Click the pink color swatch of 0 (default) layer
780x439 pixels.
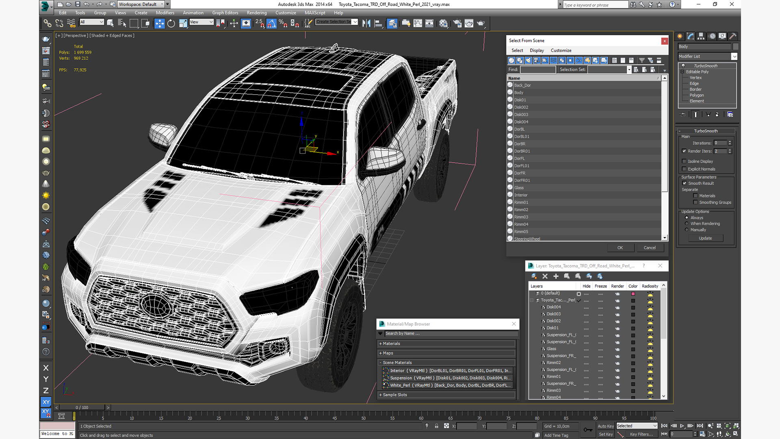click(633, 293)
